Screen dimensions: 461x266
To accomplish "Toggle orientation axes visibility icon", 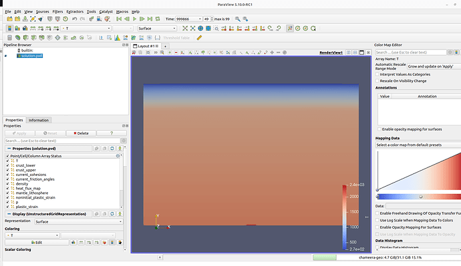I will 290,29.
